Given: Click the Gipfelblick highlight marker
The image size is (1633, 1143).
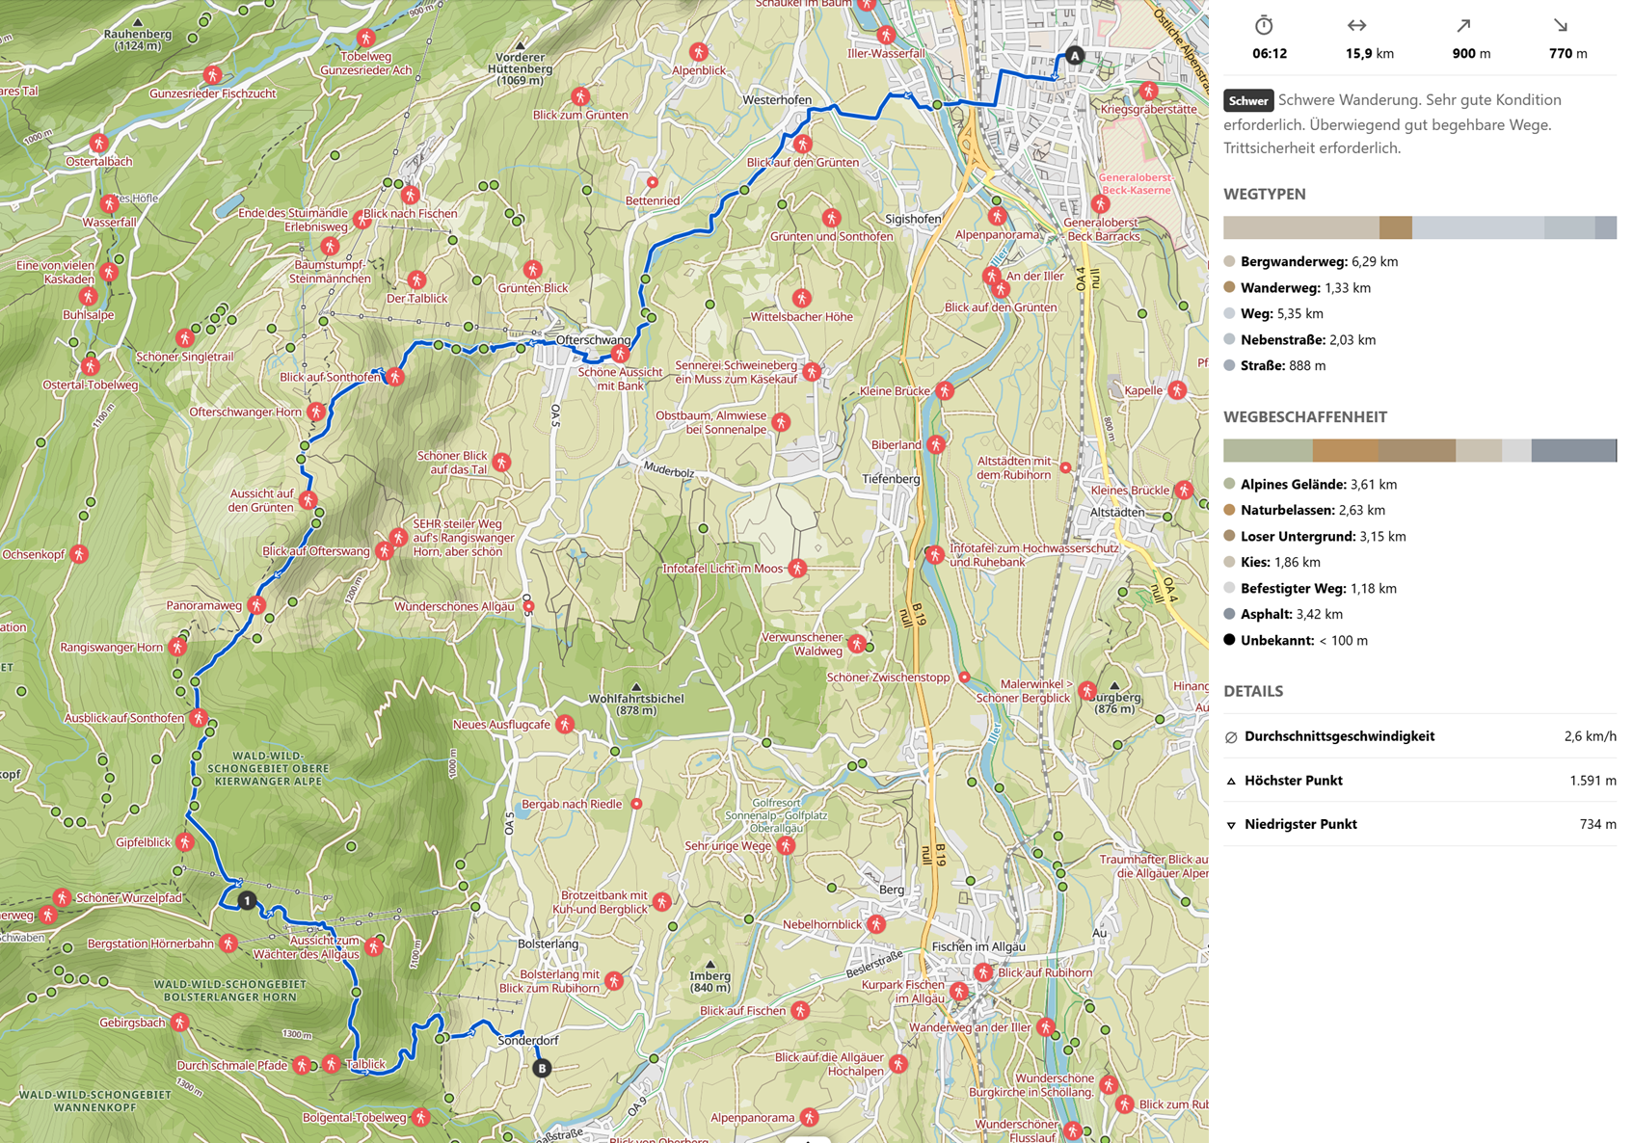Looking at the screenshot, I should [185, 842].
